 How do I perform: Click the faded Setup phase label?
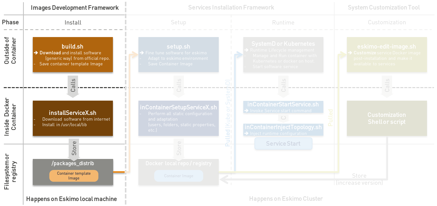click(178, 23)
